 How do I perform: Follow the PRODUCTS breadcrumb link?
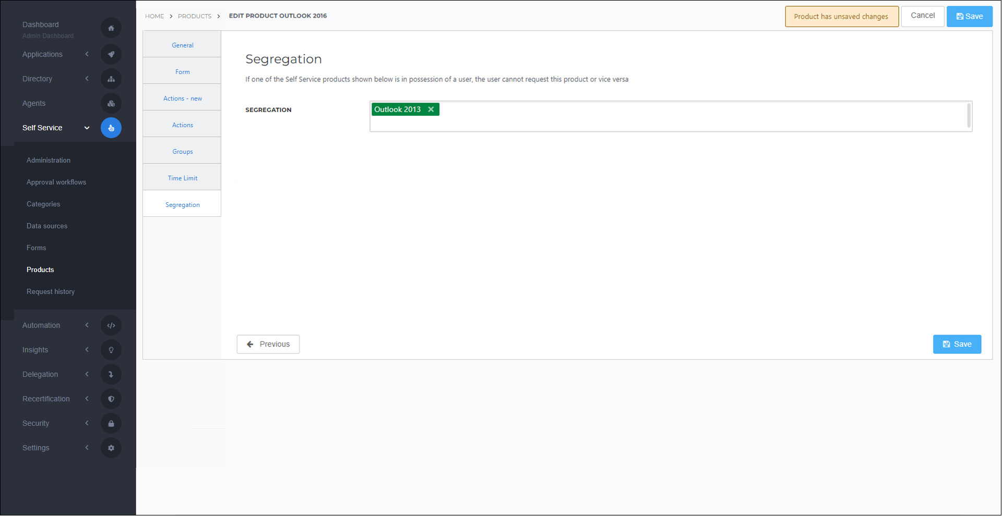pyautogui.click(x=194, y=16)
